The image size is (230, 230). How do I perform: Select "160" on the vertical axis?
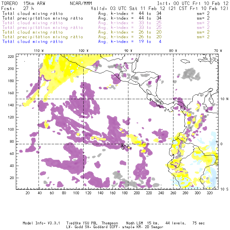click(x=11, y=93)
